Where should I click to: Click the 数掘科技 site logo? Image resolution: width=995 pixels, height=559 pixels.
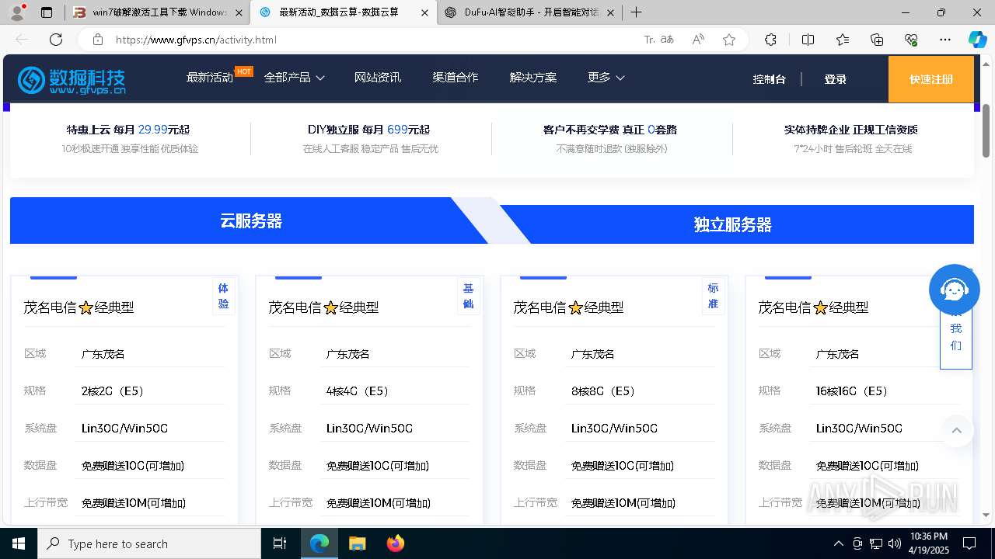[72, 79]
